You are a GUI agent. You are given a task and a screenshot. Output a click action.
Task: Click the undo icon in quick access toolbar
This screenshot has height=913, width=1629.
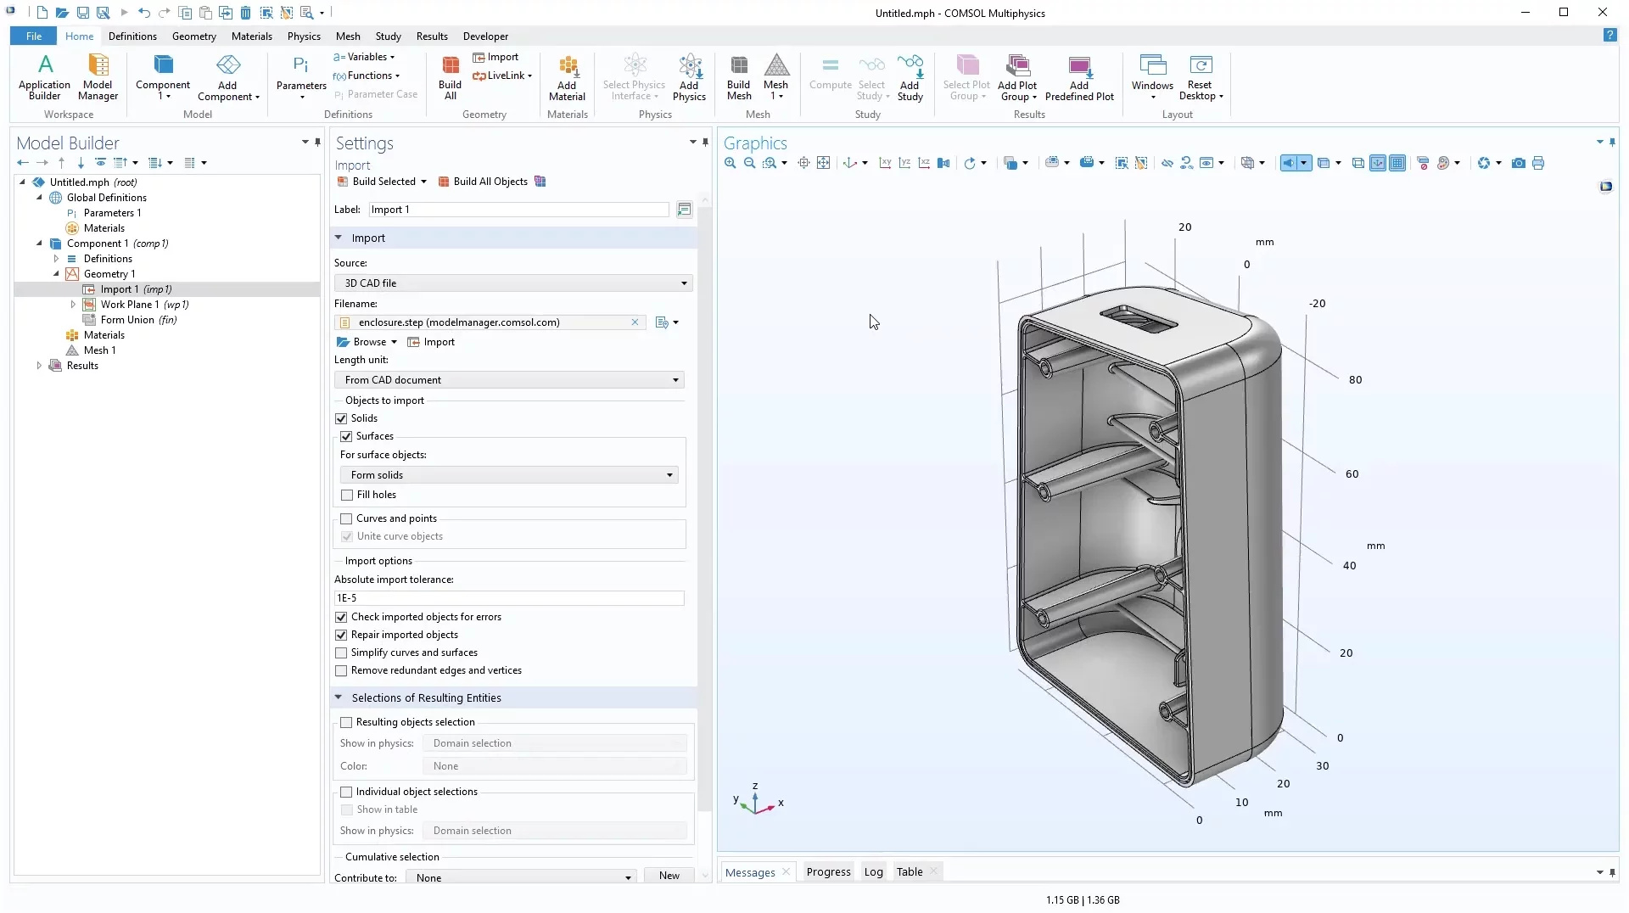tap(144, 13)
